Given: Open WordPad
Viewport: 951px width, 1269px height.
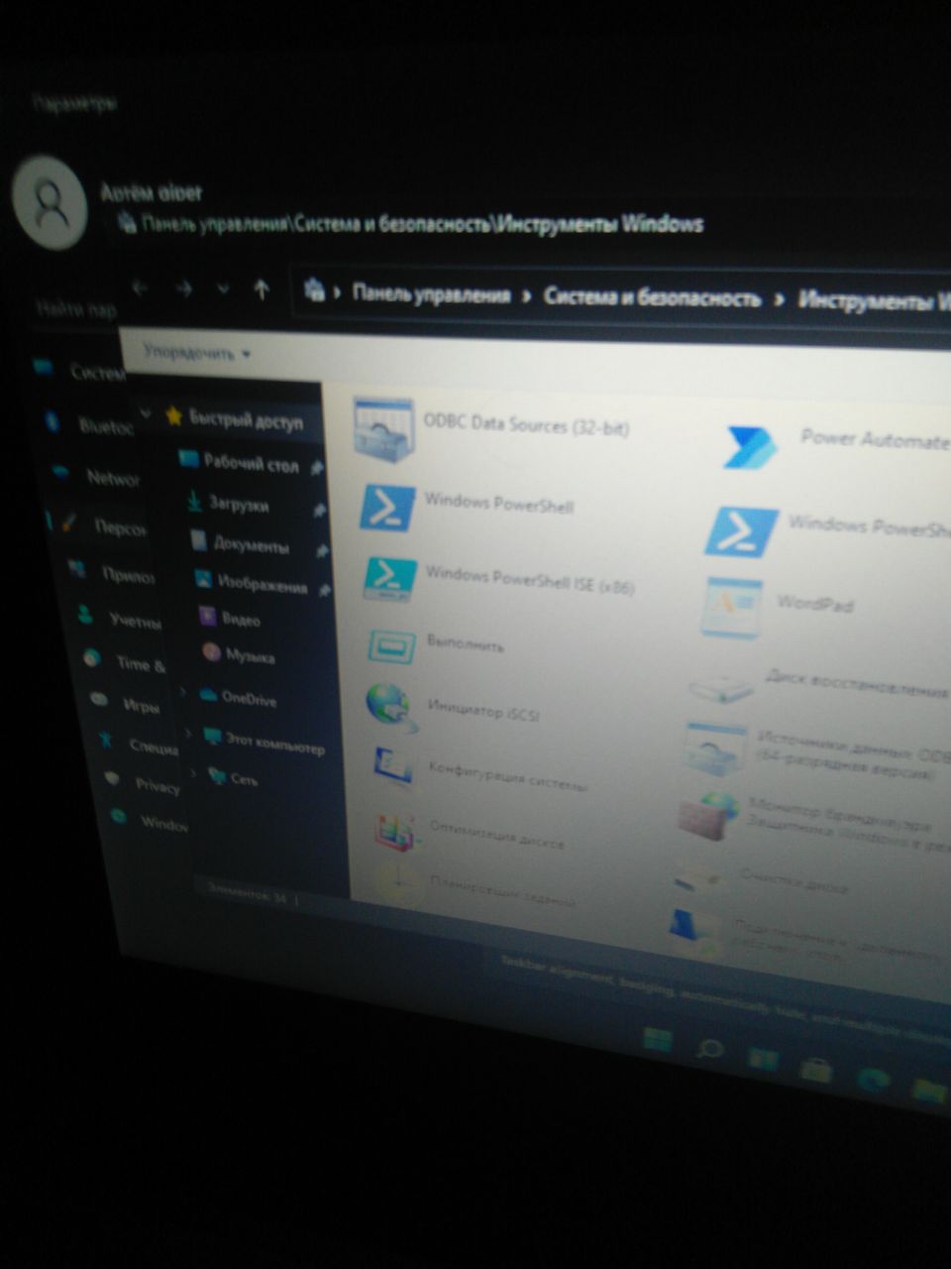Looking at the screenshot, I should coord(778,605).
